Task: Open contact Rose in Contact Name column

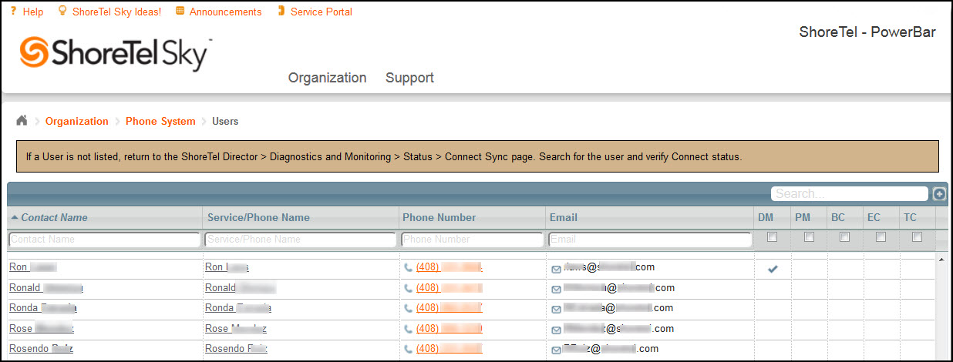Action: coord(42,328)
